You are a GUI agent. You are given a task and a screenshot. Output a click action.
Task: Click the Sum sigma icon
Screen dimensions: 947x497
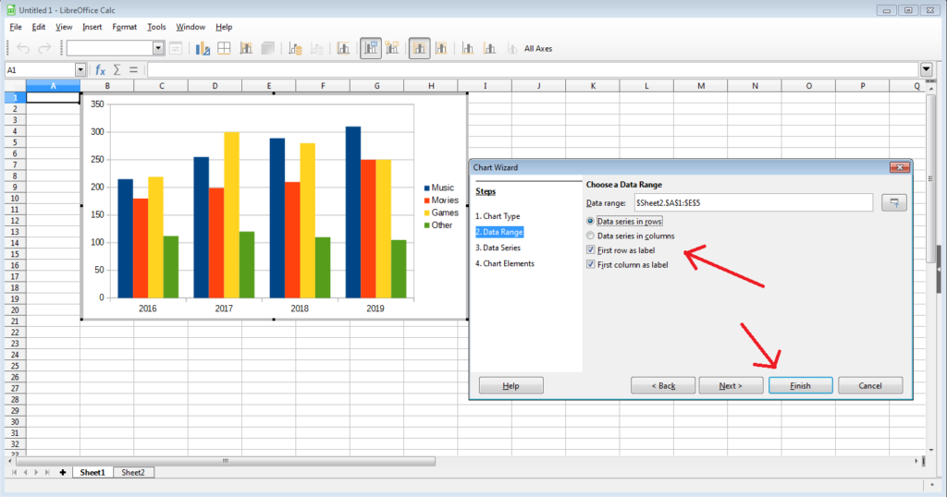tap(117, 70)
